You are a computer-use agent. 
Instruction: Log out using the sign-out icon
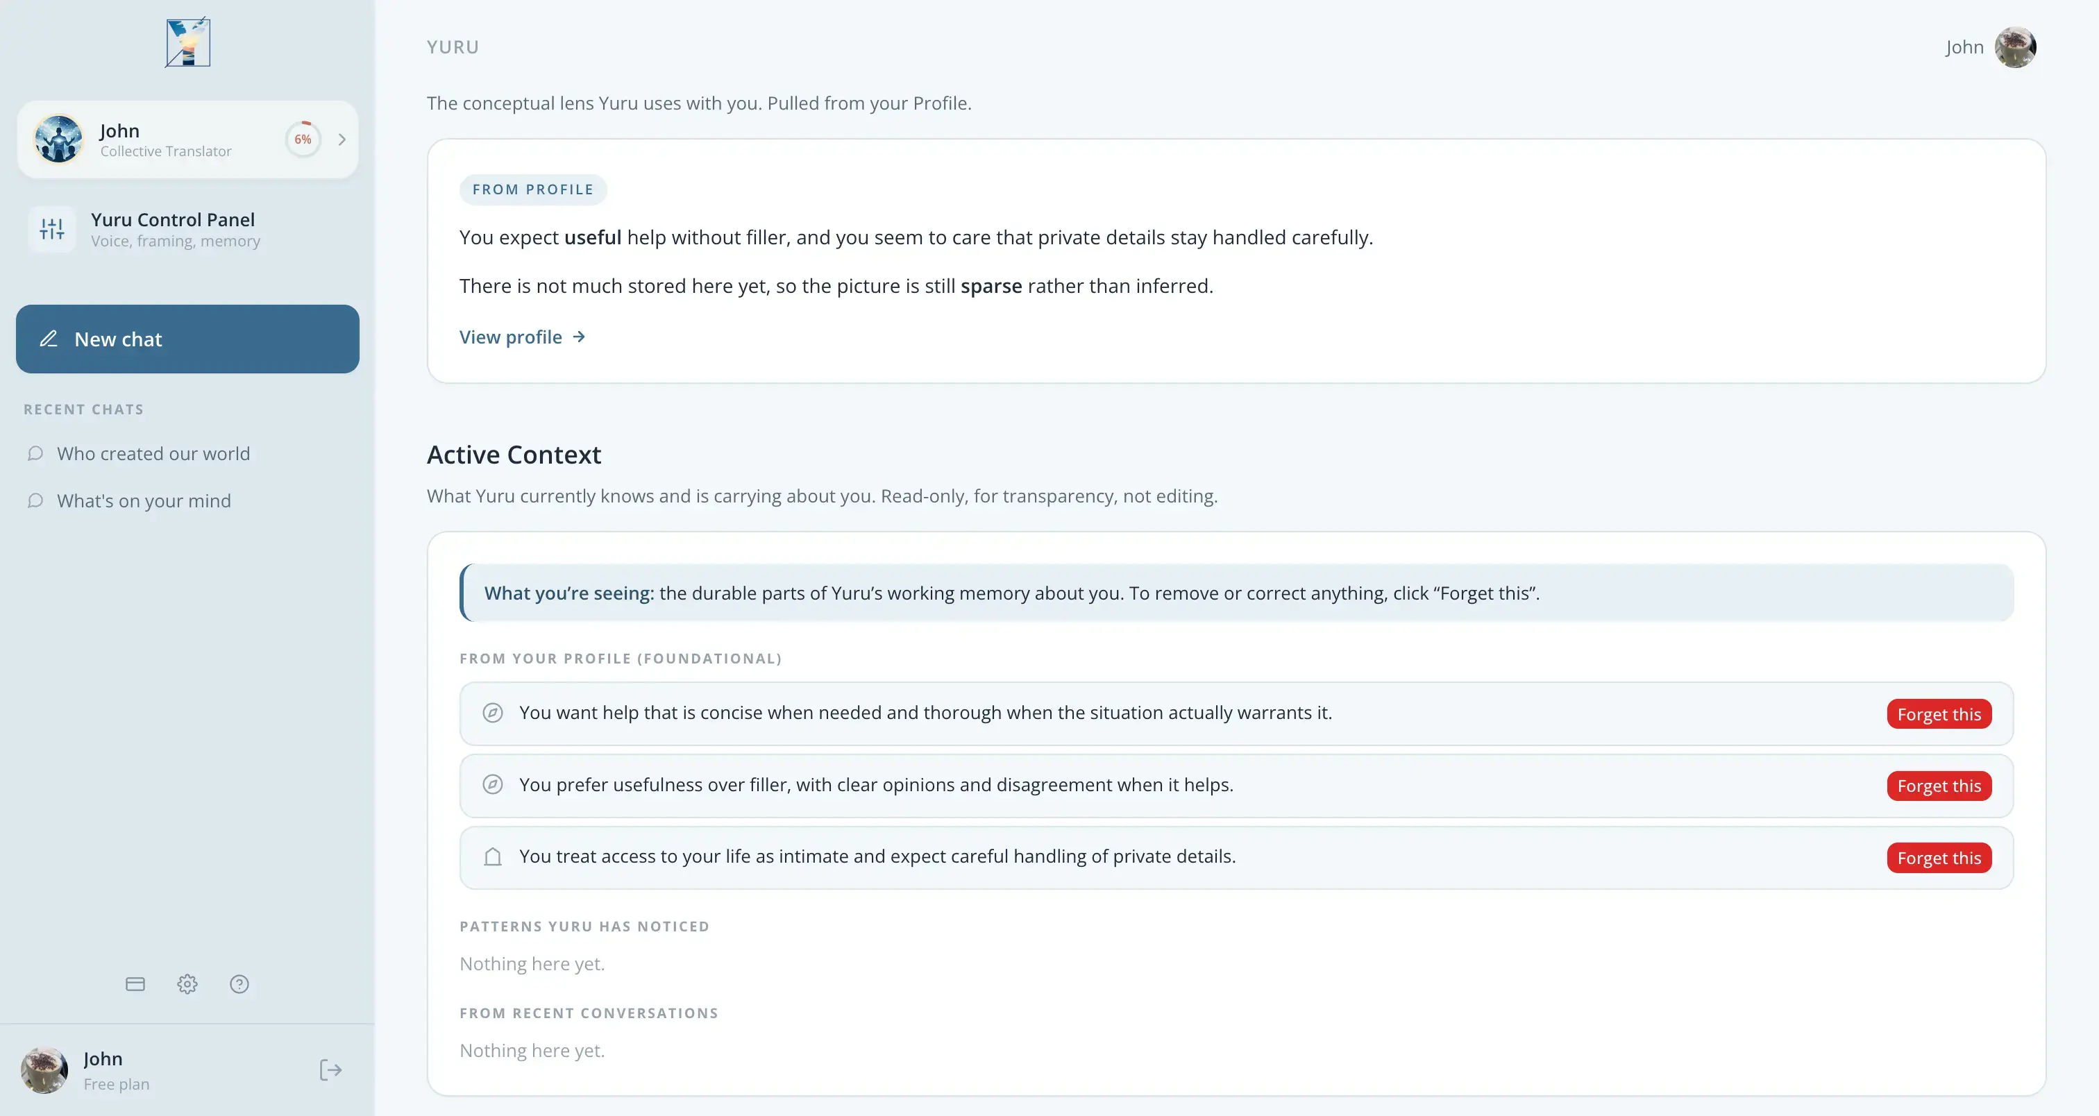330,1069
